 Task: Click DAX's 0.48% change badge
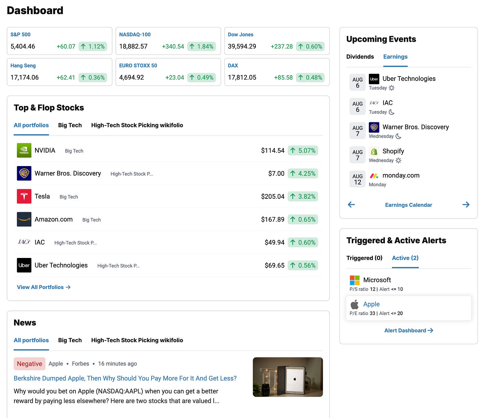tap(310, 78)
